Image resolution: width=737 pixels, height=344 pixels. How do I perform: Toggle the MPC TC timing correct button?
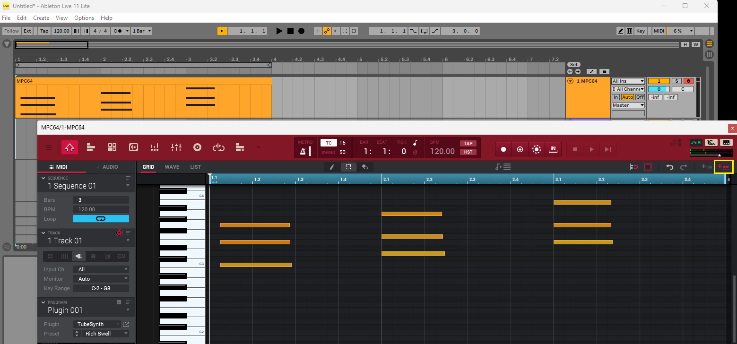tap(329, 143)
